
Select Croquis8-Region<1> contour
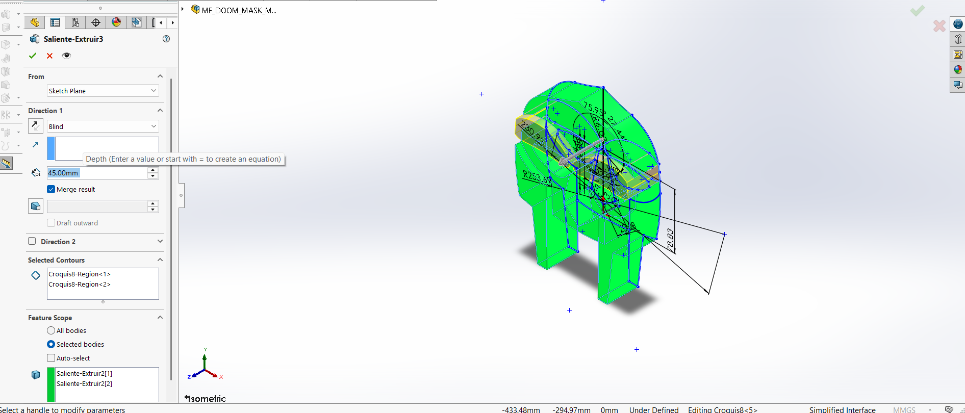pos(80,274)
